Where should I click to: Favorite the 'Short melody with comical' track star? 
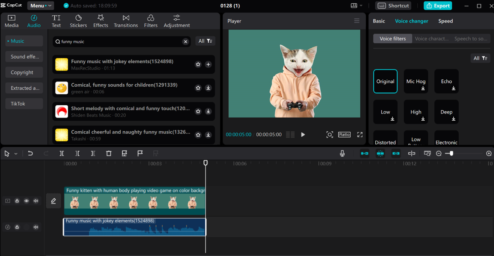point(198,111)
